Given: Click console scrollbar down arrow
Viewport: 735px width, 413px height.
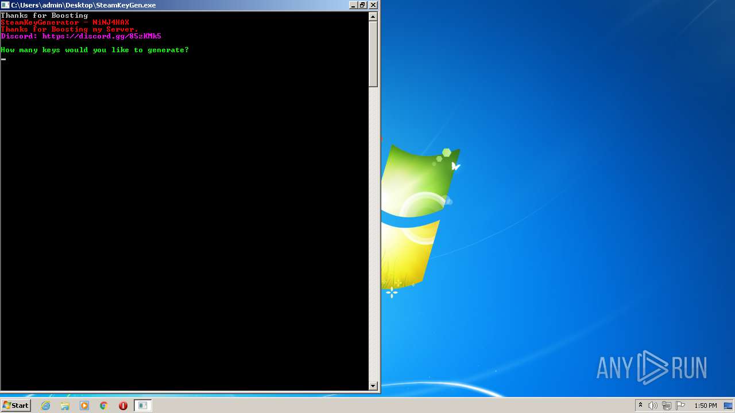Looking at the screenshot, I should coord(373,386).
